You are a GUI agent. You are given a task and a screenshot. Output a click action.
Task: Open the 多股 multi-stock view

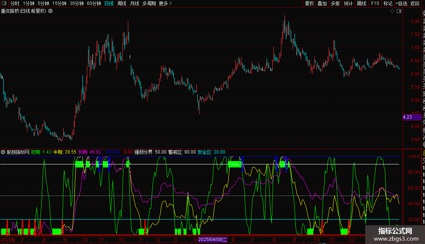(x=335, y=3)
